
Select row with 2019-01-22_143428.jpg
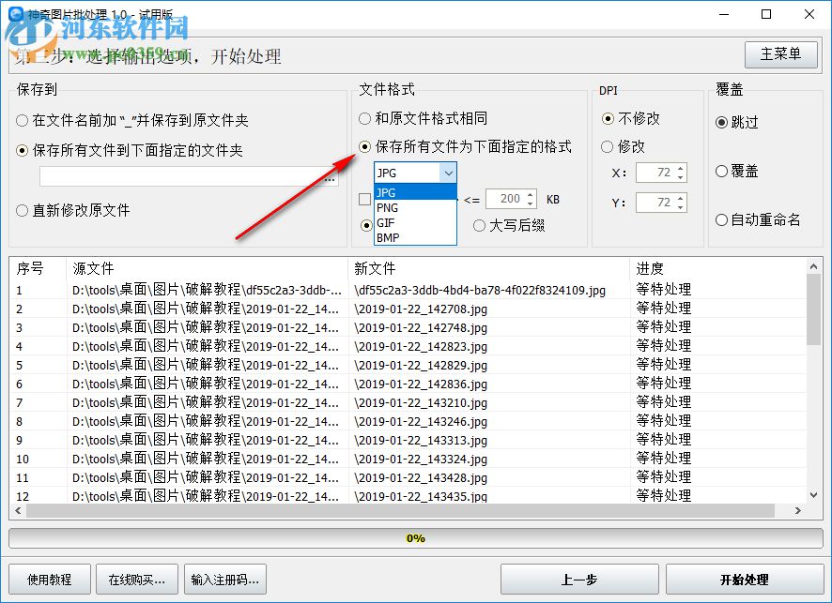408,477
